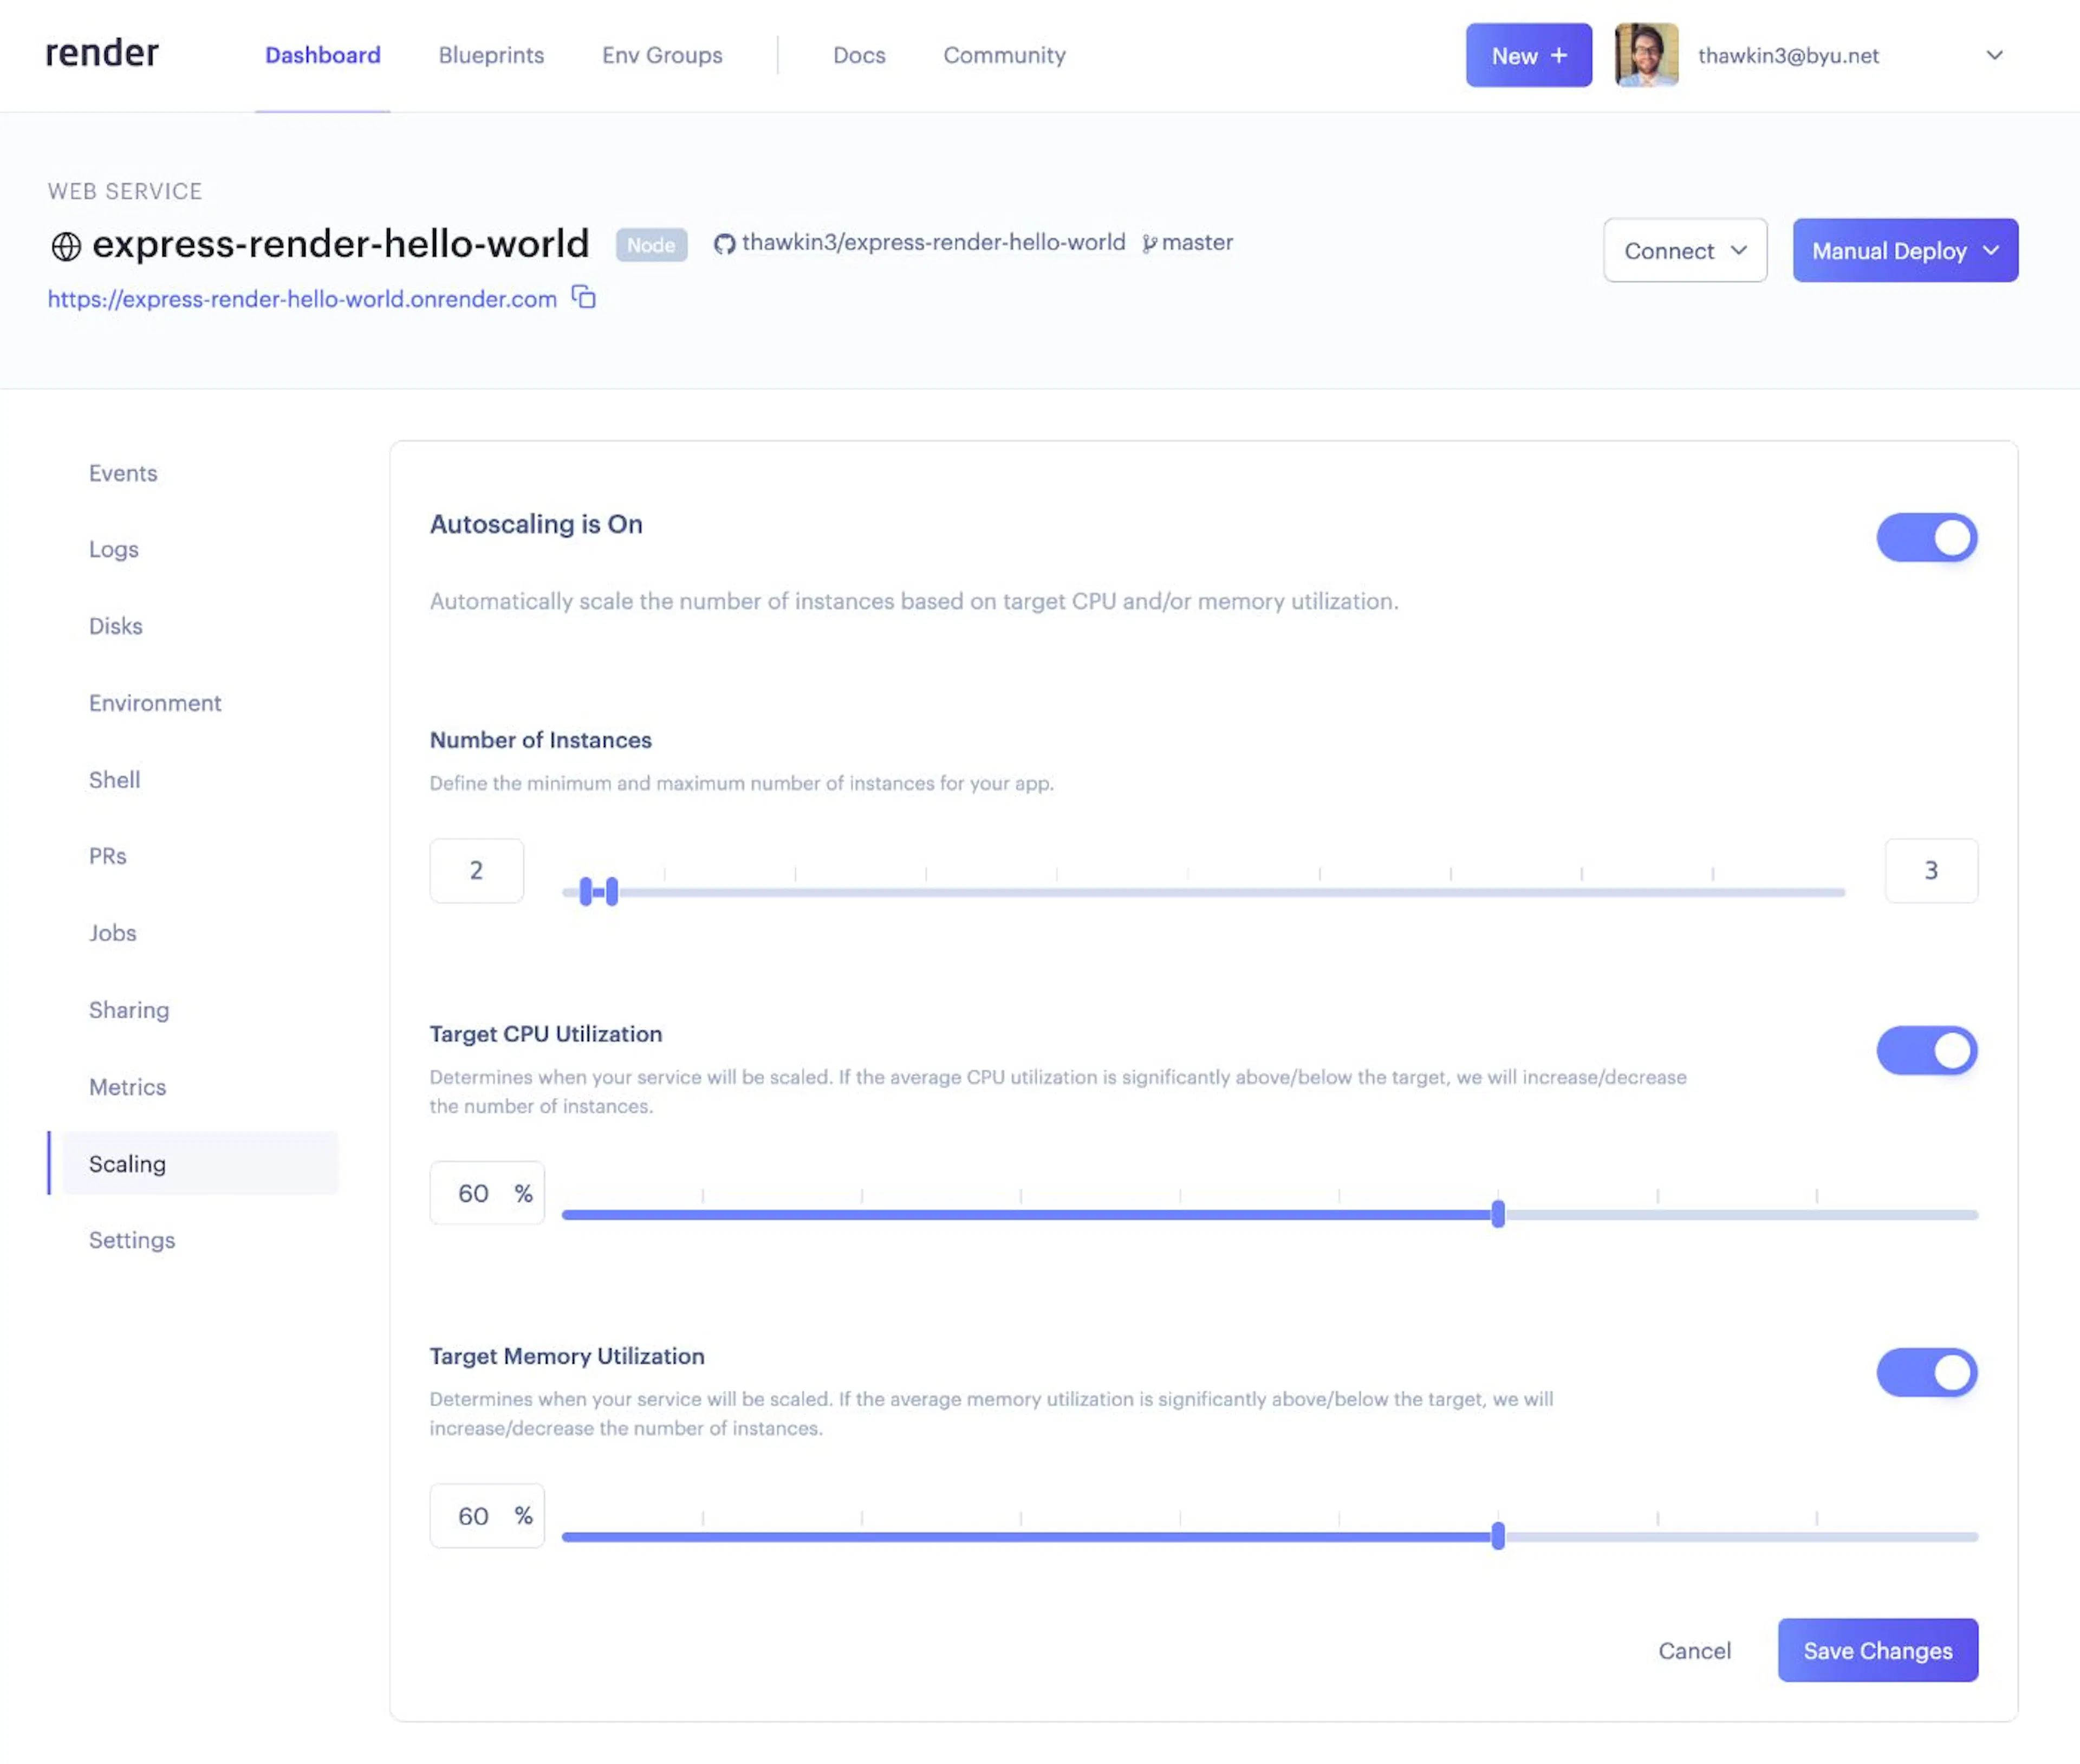Open the thawkin3/express-render-hello-world repo link
The width and height of the screenshot is (2080, 1764).
(x=933, y=243)
